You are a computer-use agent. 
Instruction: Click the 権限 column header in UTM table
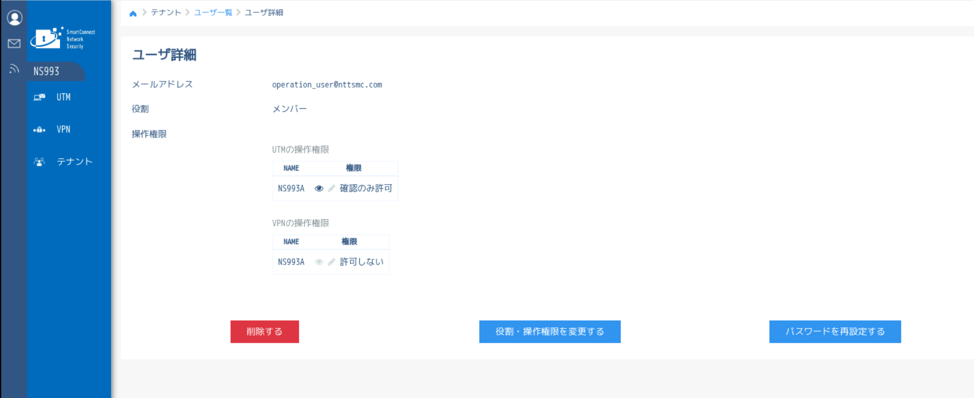(x=354, y=168)
